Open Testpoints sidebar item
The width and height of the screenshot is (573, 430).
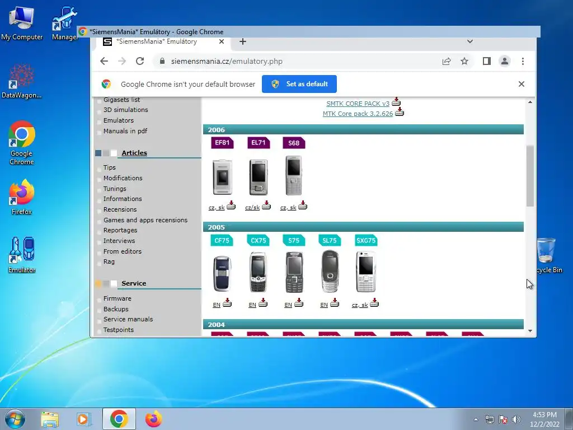(x=119, y=330)
